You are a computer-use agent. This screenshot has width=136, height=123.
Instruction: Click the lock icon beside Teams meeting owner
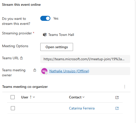pyautogui.click(x=35, y=70)
